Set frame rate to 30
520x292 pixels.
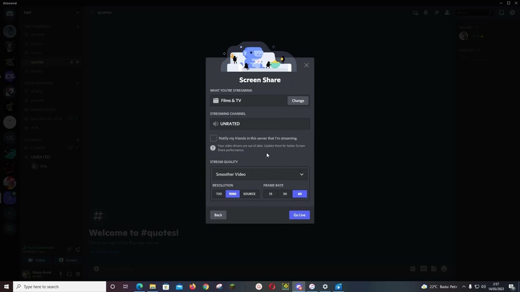point(285,193)
